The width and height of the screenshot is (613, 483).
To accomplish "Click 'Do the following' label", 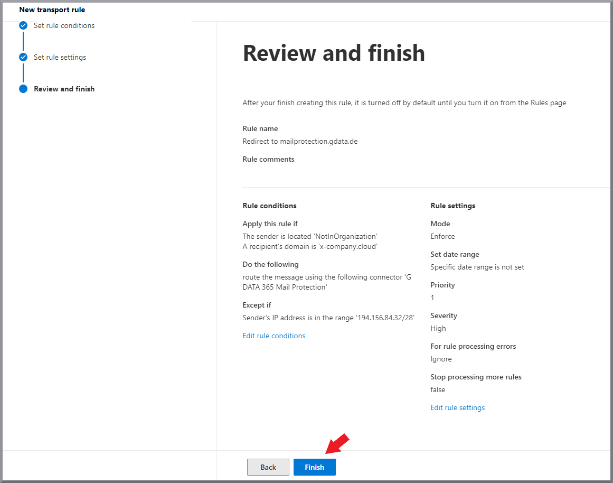I will (270, 264).
